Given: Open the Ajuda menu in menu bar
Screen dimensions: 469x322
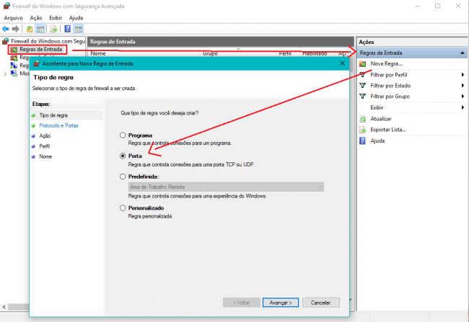Looking at the screenshot, I should coord(76,18).
